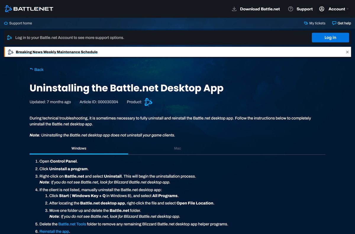Click the My tickets tag icon
This screenshot has width=355, height=234.
tap(306, 23)
